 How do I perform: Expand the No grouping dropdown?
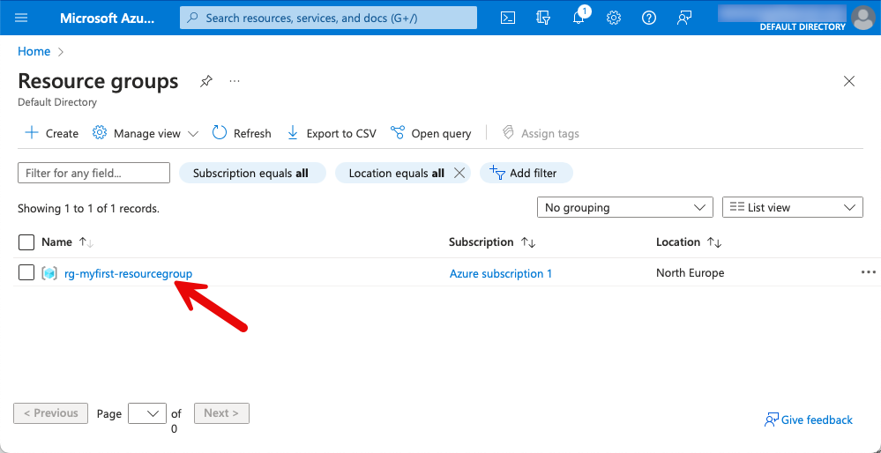pos(624,208)
